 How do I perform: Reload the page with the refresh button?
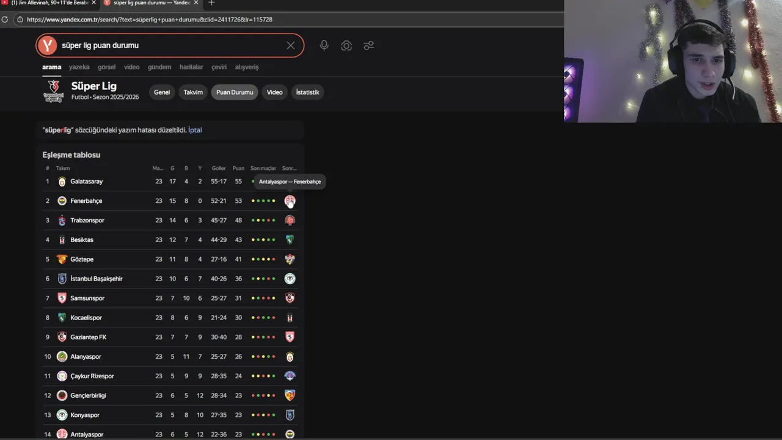5,20
